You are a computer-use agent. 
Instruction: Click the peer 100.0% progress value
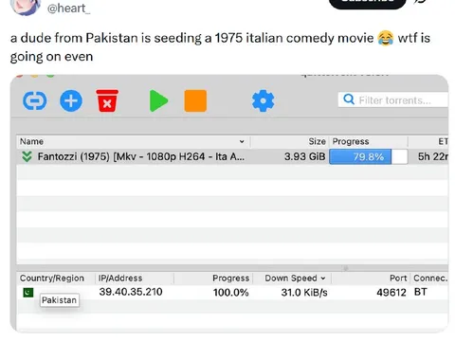231,293
